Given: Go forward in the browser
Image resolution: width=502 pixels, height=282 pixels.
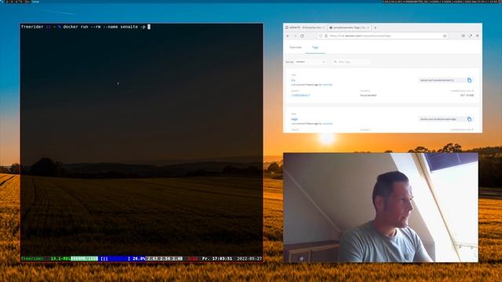Looking at the screenshot, I should pos(295,36).
